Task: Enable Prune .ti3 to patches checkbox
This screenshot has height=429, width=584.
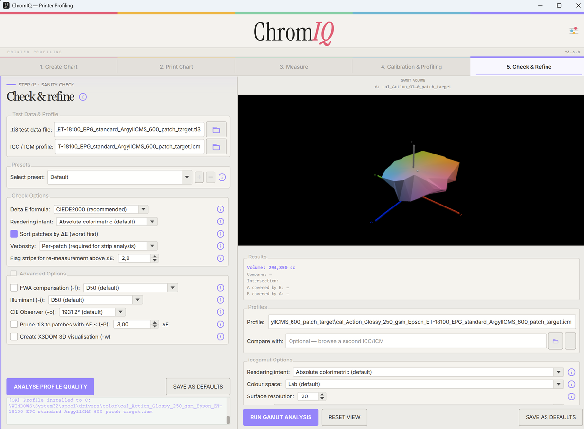Action: tap(14, 324)
